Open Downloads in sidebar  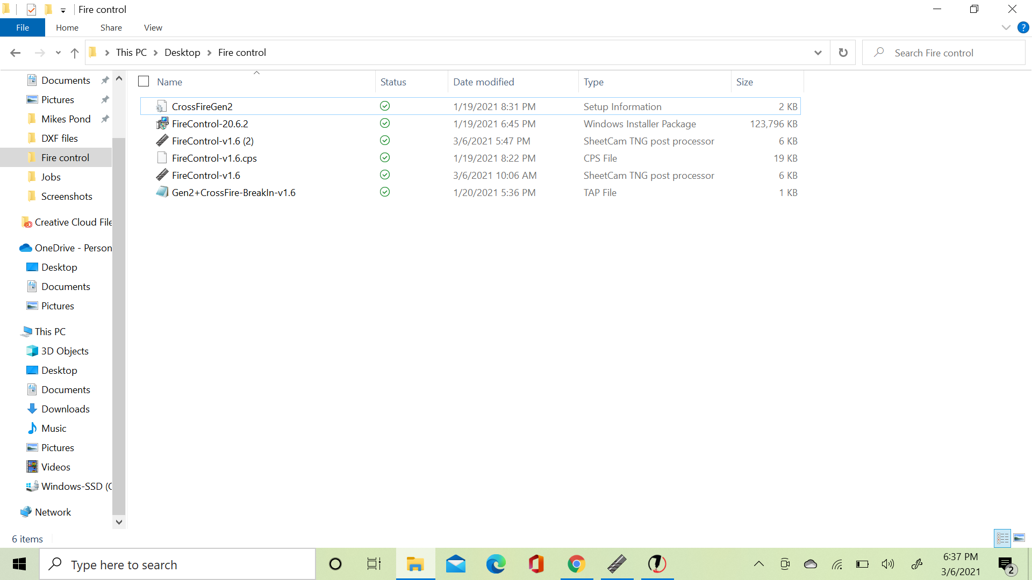coord(65,409)
